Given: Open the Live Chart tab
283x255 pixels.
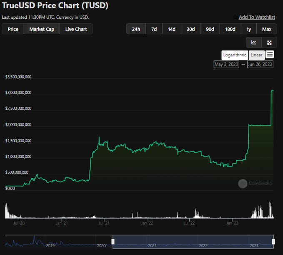Looking at the screenshot, I should coord(76,29).
